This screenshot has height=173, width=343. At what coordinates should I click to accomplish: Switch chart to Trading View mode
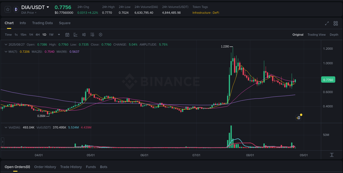(x=317, y=35)
